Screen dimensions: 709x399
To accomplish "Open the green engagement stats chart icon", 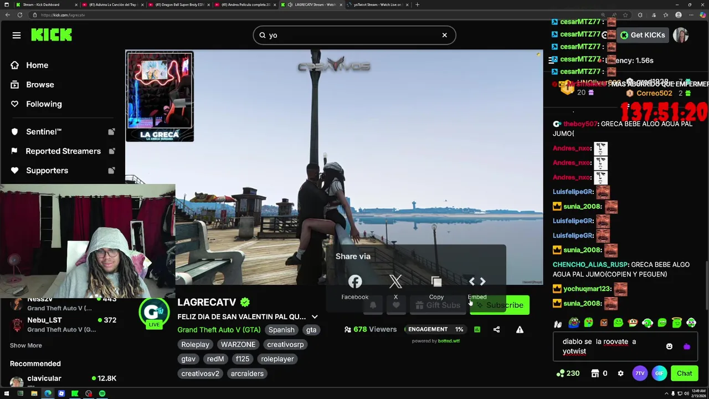I will 477,330.
